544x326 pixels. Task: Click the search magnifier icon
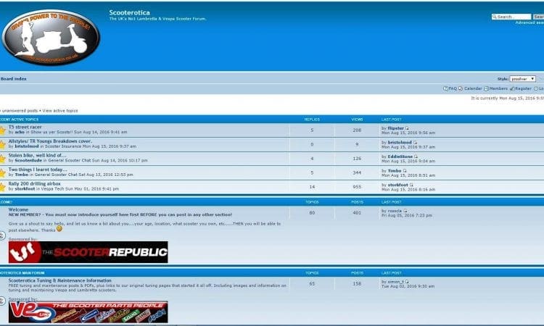point(495,17)
